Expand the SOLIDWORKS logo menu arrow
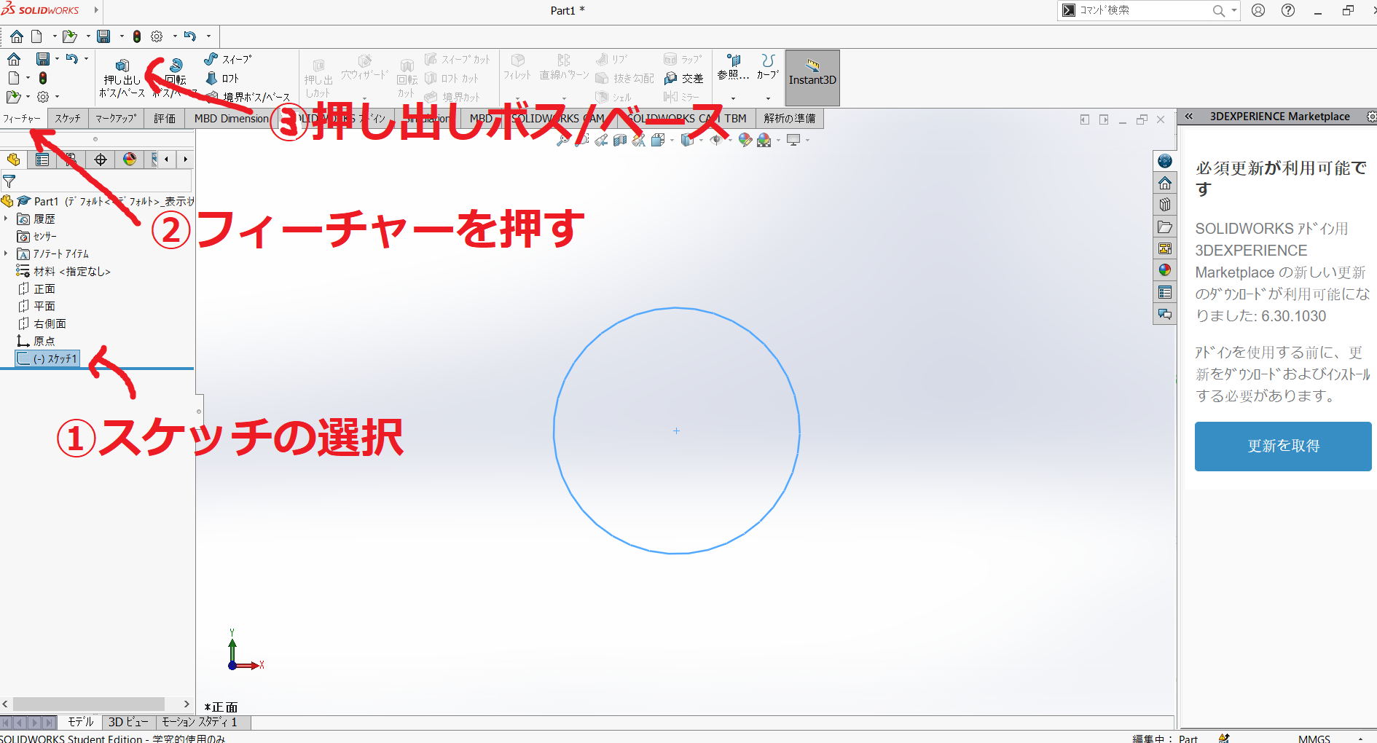 click(x=96, y=10)
